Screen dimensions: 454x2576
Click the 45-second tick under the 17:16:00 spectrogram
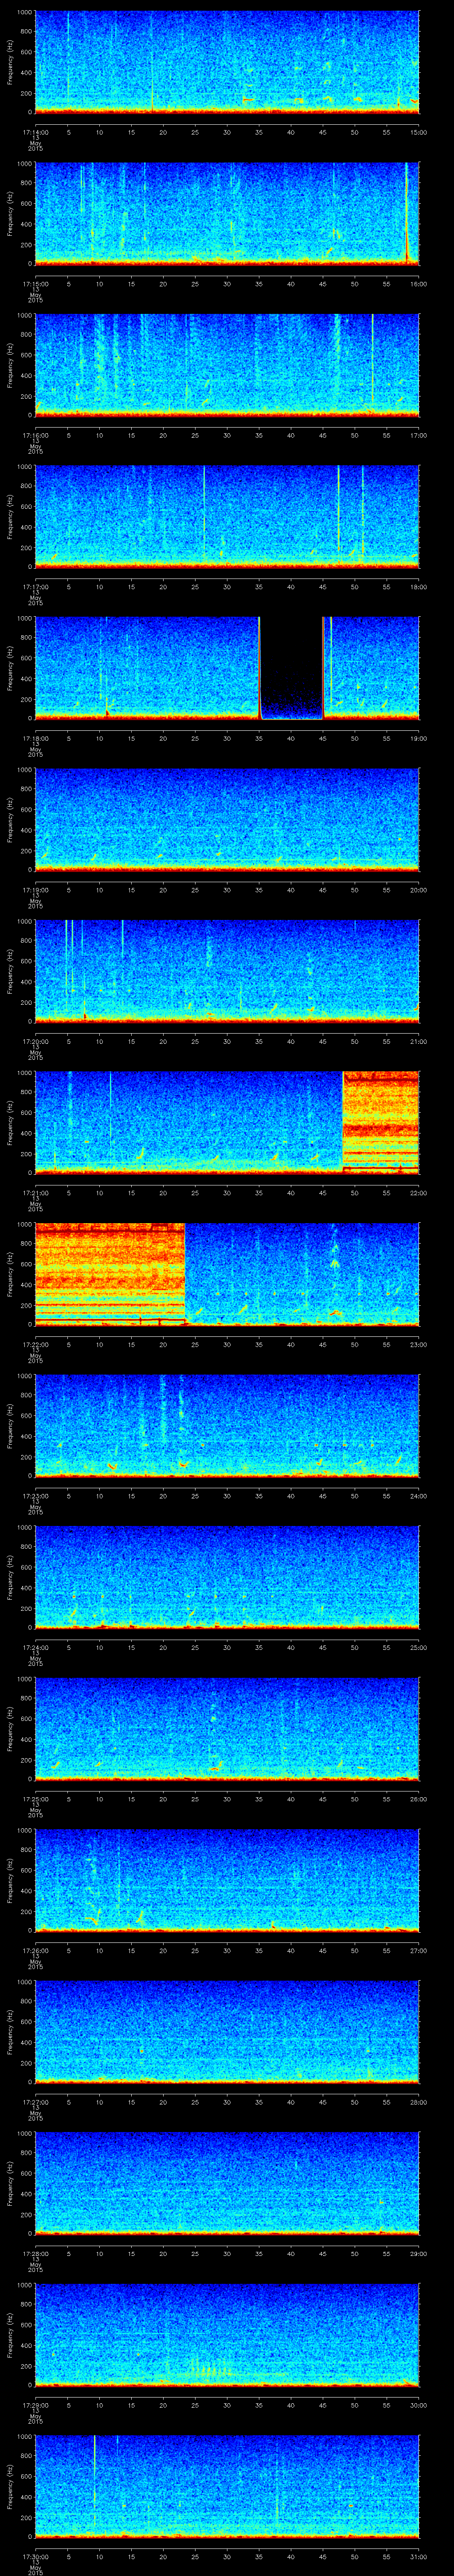click(322, 435)
